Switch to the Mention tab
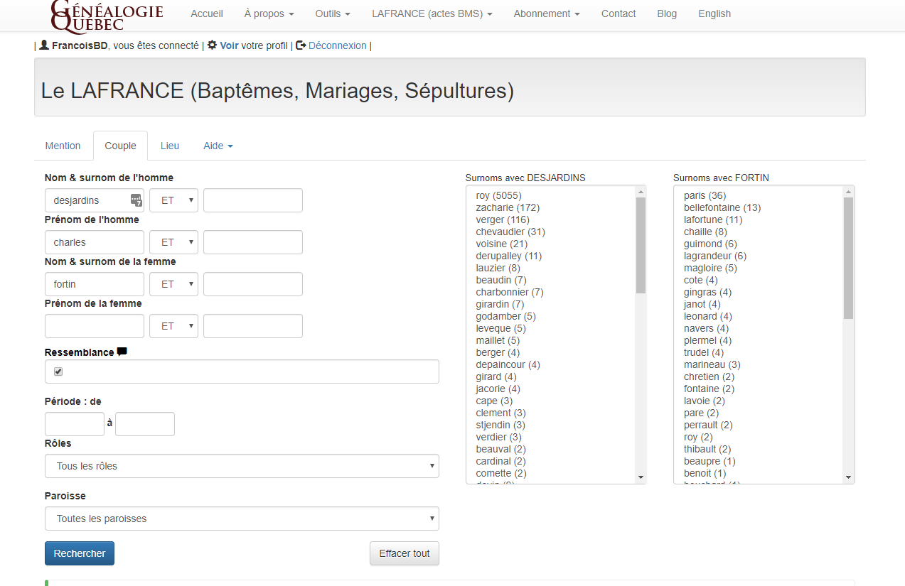The width and height of the screenshot is (905, 586). coord(63,146)
